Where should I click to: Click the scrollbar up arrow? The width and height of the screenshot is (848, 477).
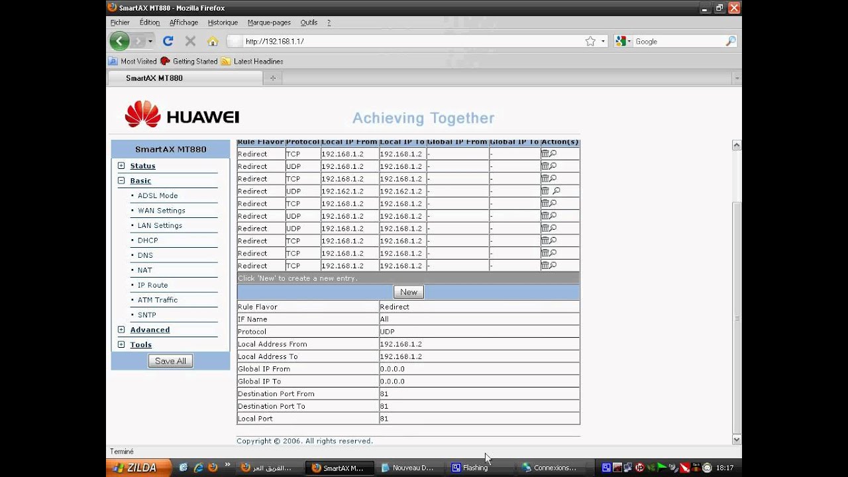[x=736, y=145]
